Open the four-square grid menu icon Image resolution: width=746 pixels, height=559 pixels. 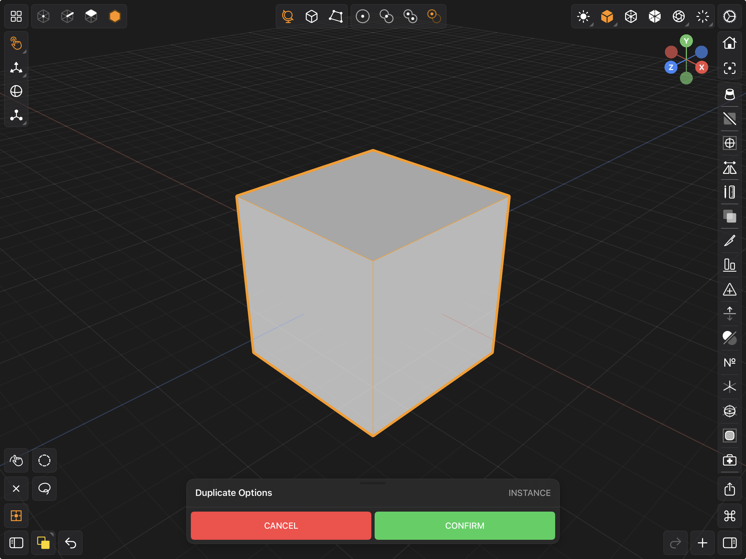coord(16,16)
